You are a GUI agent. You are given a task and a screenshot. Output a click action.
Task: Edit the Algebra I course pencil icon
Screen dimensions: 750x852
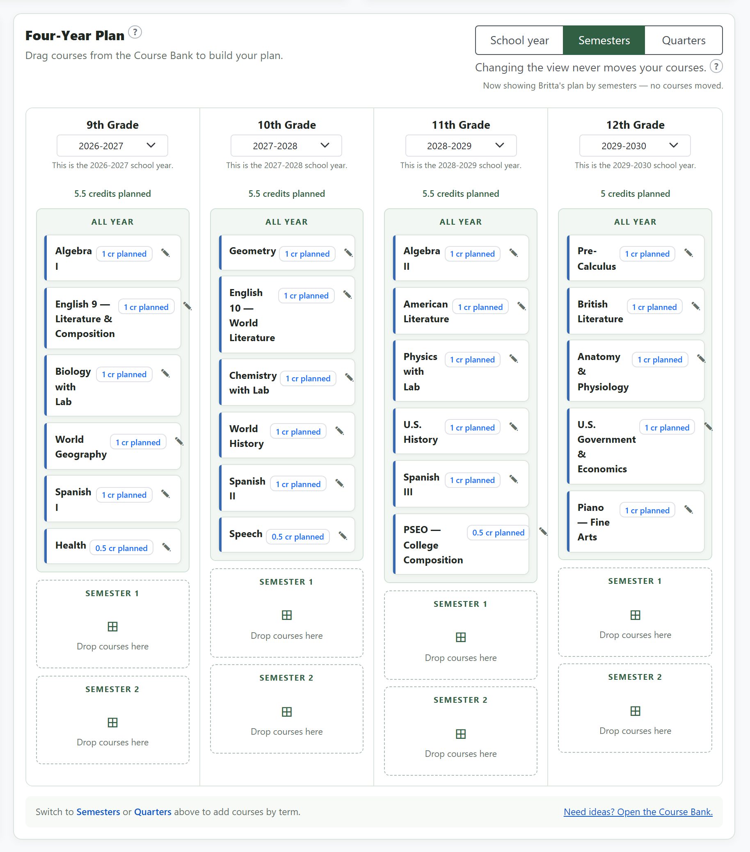(x=166, y=253)
